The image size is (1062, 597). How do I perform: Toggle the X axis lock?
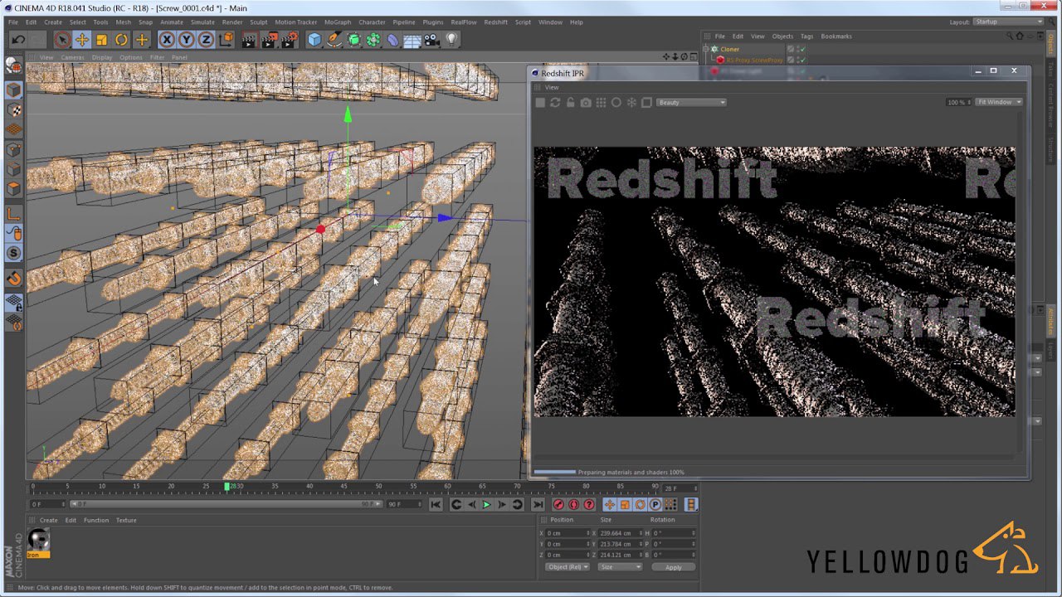click(167, 39)
